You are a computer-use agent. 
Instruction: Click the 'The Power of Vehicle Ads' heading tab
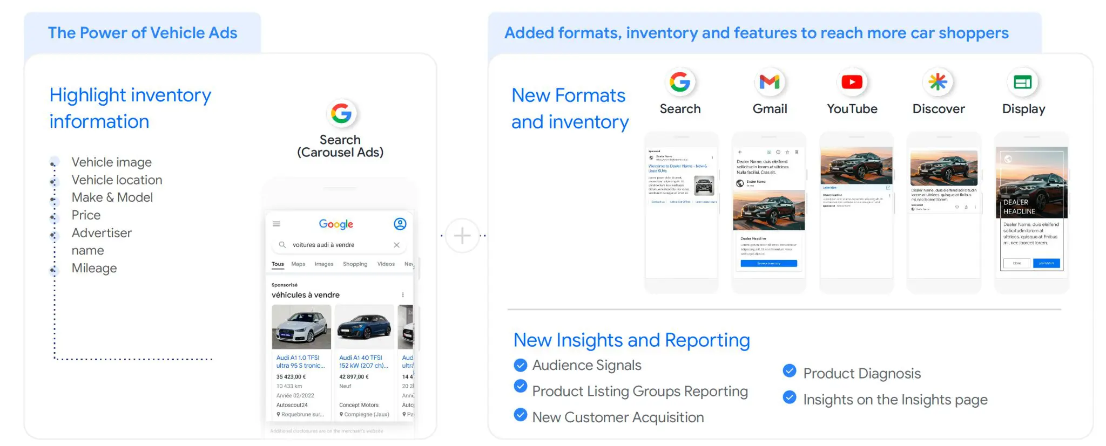click(x=143, y=33)
